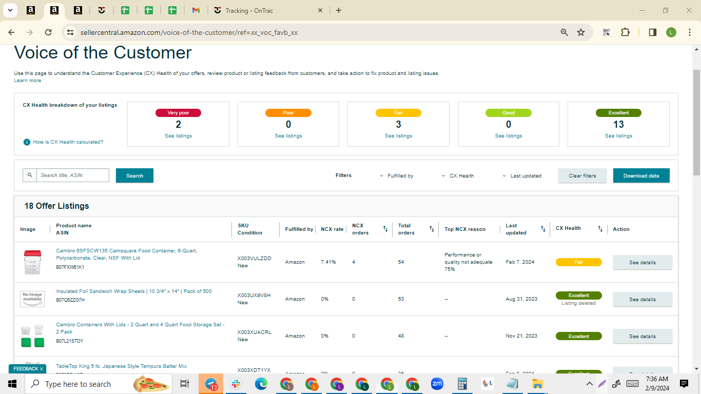Open Insulated Foil Sandwich Wrap Sheets link
The height and width of the screenshot is (394, 701).
point(134,291)
